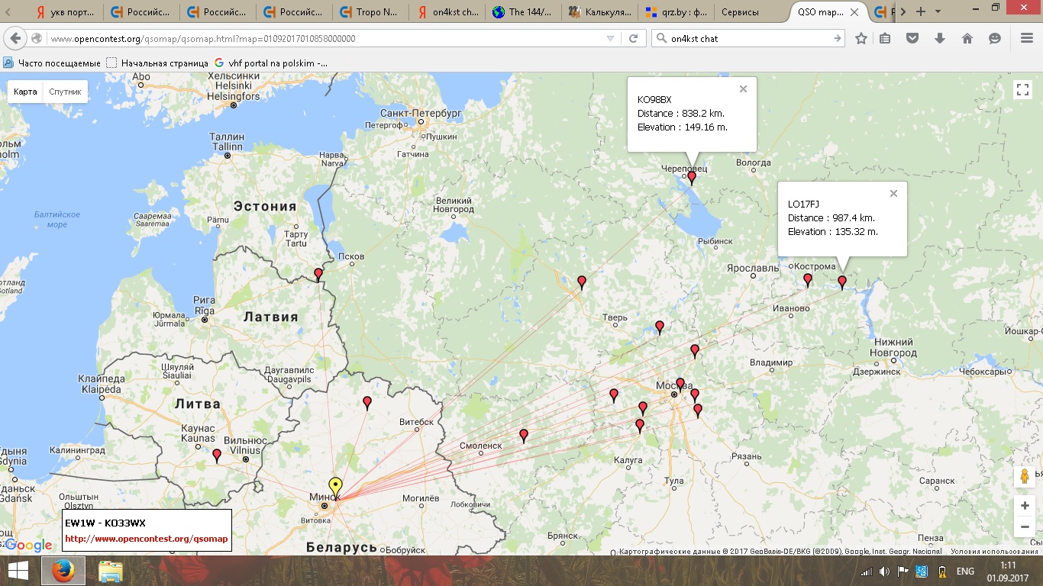
Task: Open the opencontest.org/qsomap link
Action: pyautogui.click(x=146, y=539)
